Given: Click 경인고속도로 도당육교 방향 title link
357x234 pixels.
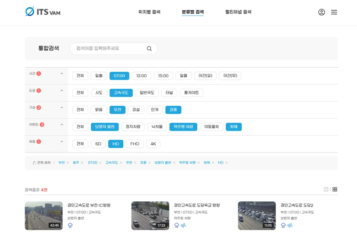Looking at the screenshot, I should pyautogui.click(x=197, y=205).
